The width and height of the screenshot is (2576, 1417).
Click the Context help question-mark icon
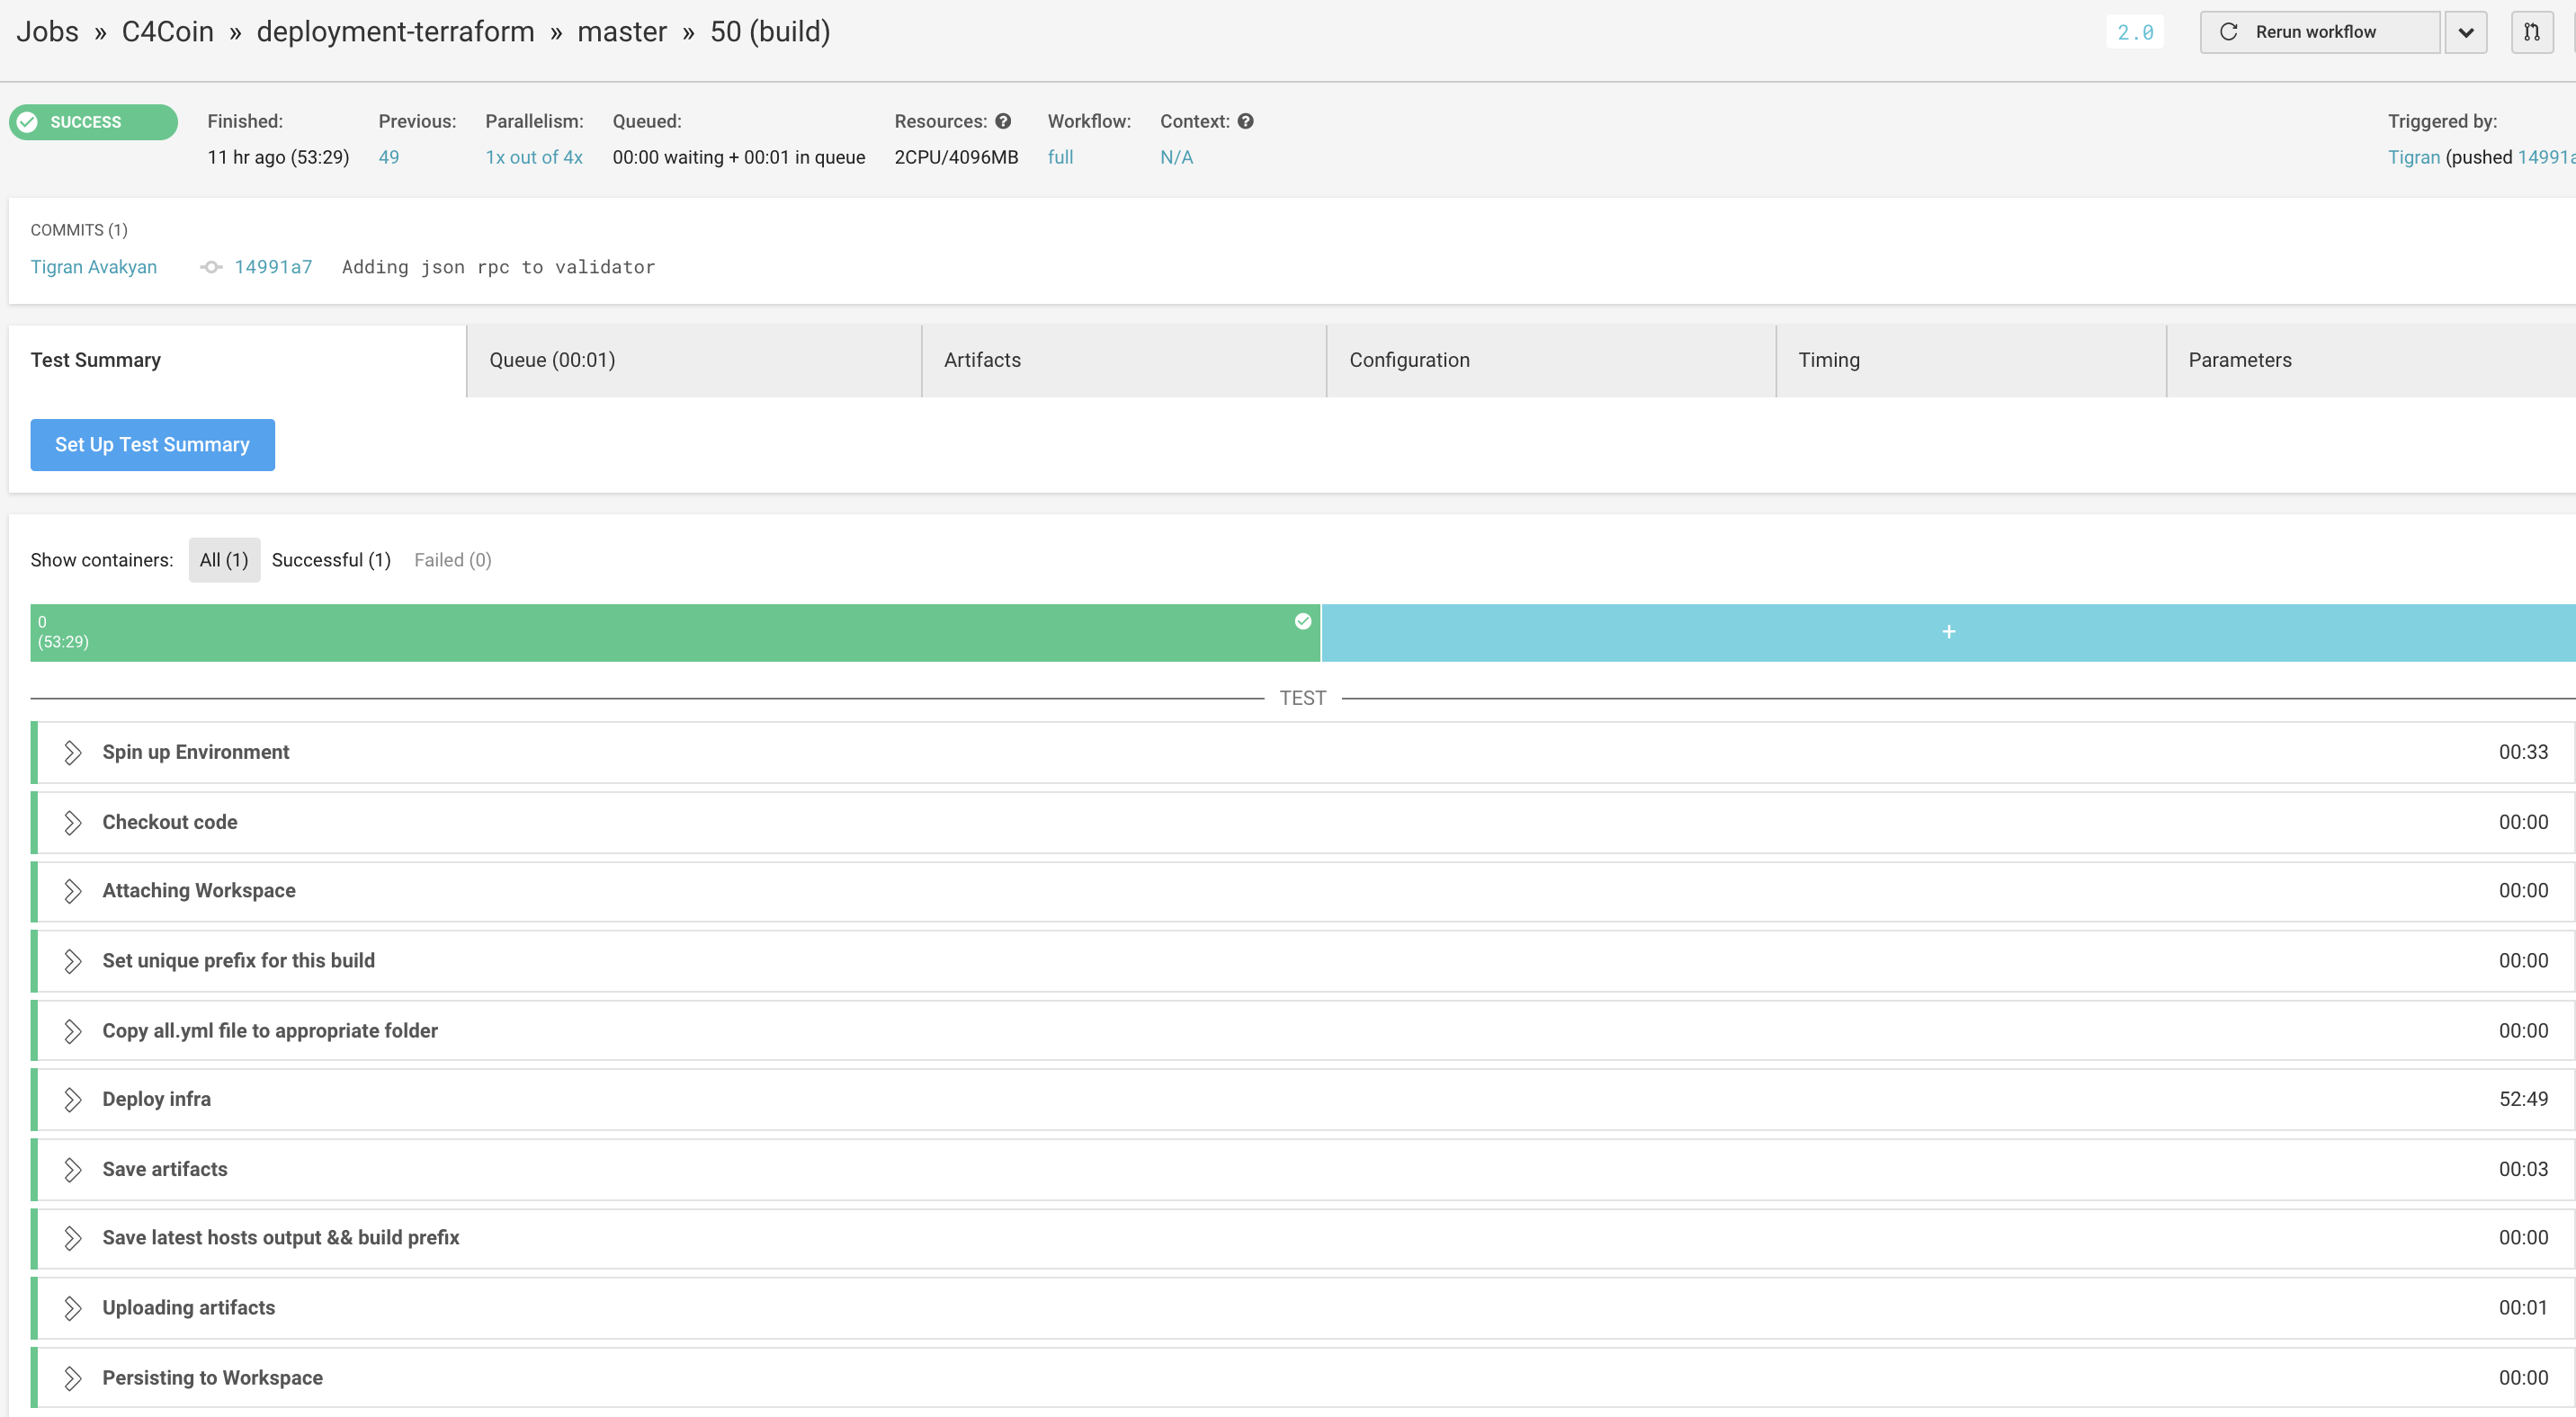[1245, 120]
